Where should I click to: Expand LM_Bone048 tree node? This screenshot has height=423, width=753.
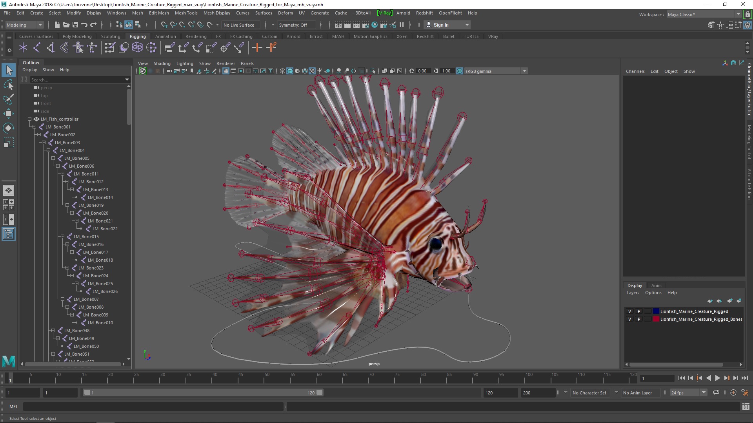pos(52,330)
